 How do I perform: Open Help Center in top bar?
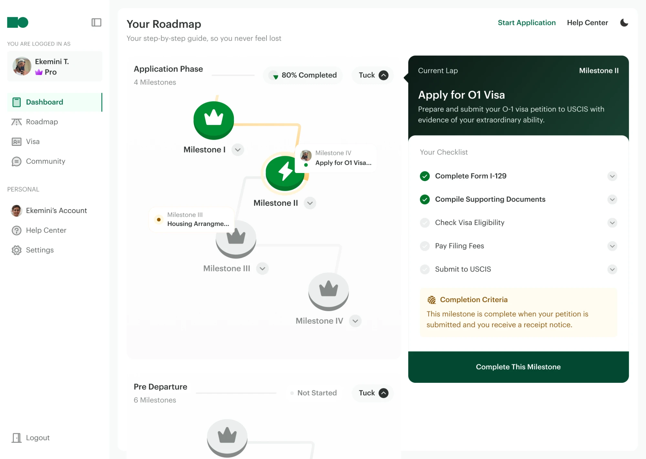coord(587,23)
